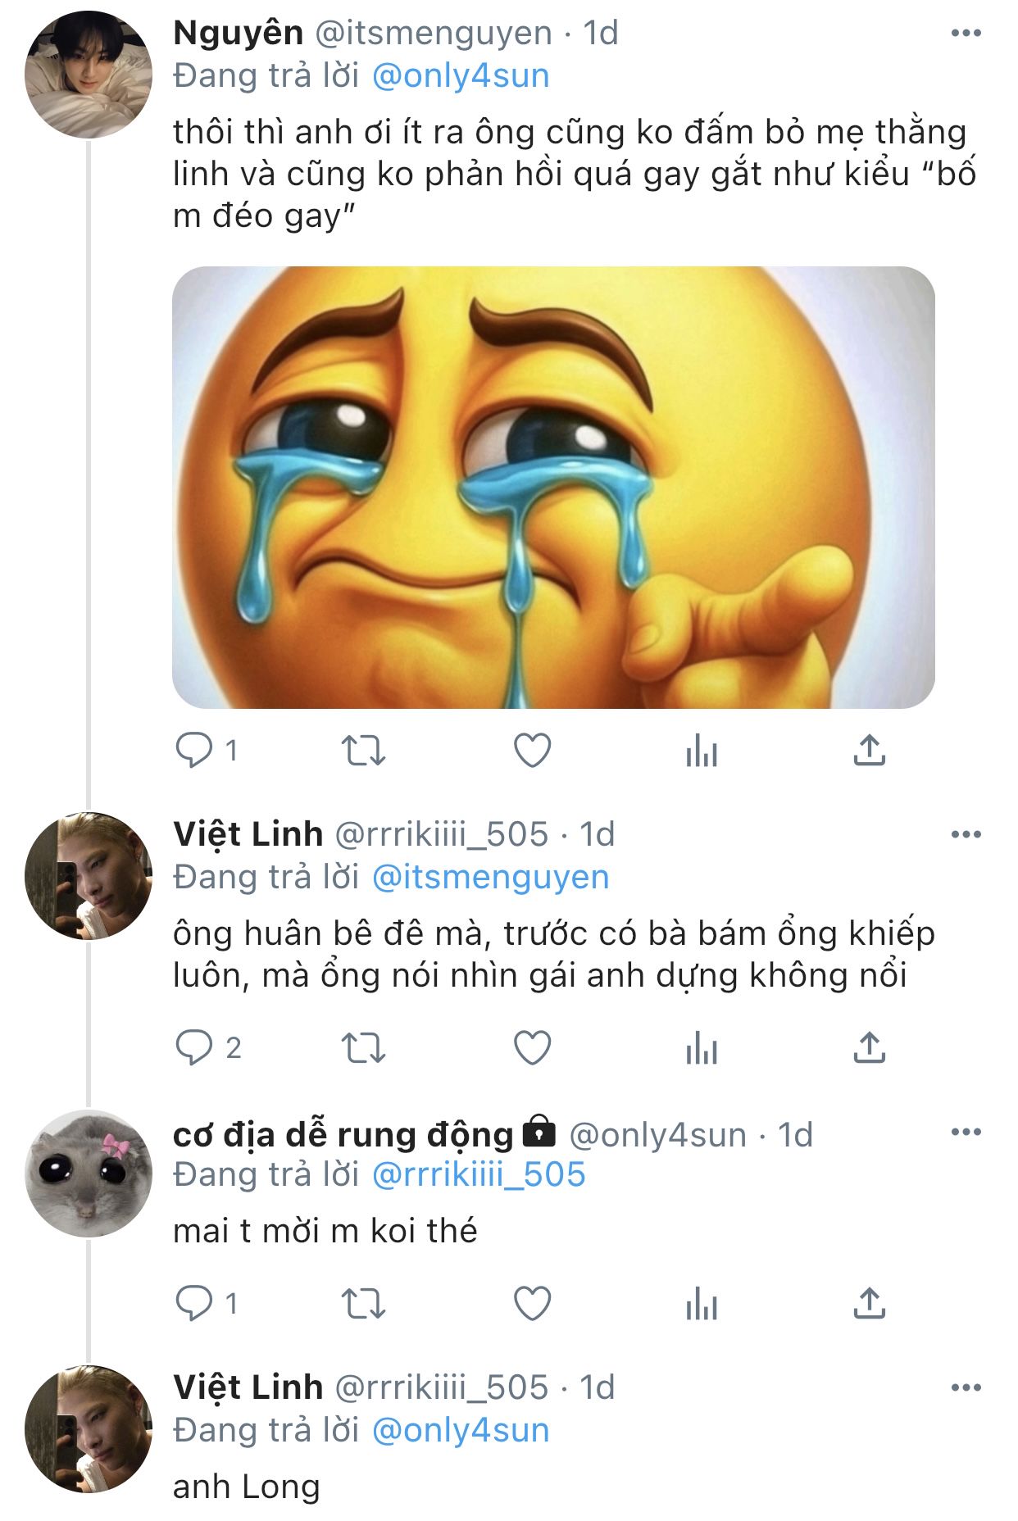
Task: Open more options on Việt Linh's first tweet
Action: (x=966, y=835)
